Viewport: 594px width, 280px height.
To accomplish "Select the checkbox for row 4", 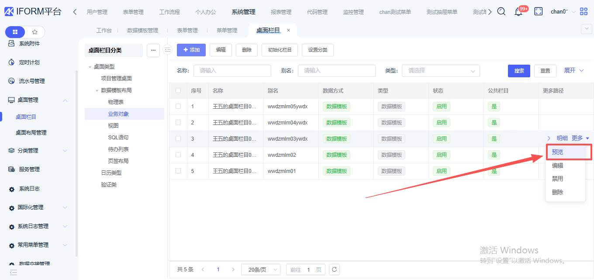I will click(178, 155).
